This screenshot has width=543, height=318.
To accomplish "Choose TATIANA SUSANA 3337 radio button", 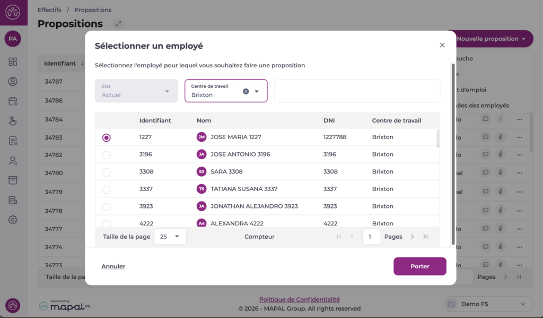I will tap(107, 189).
